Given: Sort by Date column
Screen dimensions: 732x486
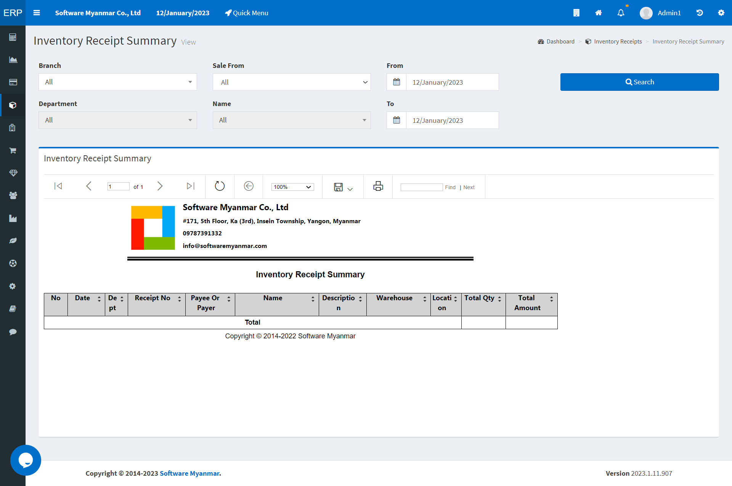Looking at the screenshot, I should [99, 299].
